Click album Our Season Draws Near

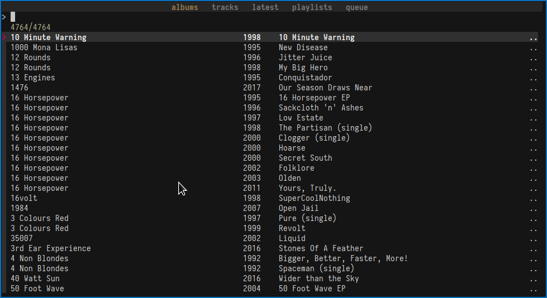pos(326,88)
